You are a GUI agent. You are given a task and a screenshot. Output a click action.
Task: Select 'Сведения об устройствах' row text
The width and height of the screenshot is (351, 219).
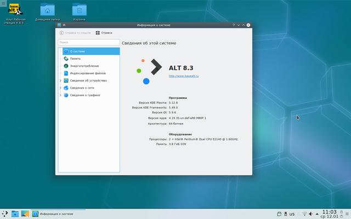click(x=88, y=80)
